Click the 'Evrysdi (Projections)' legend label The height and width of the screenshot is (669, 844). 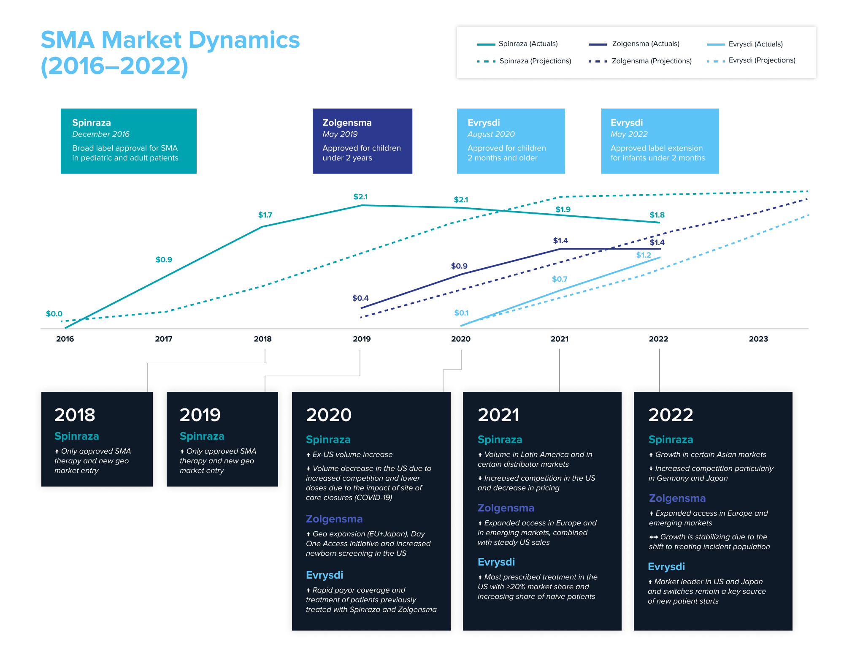click(762, 60)
